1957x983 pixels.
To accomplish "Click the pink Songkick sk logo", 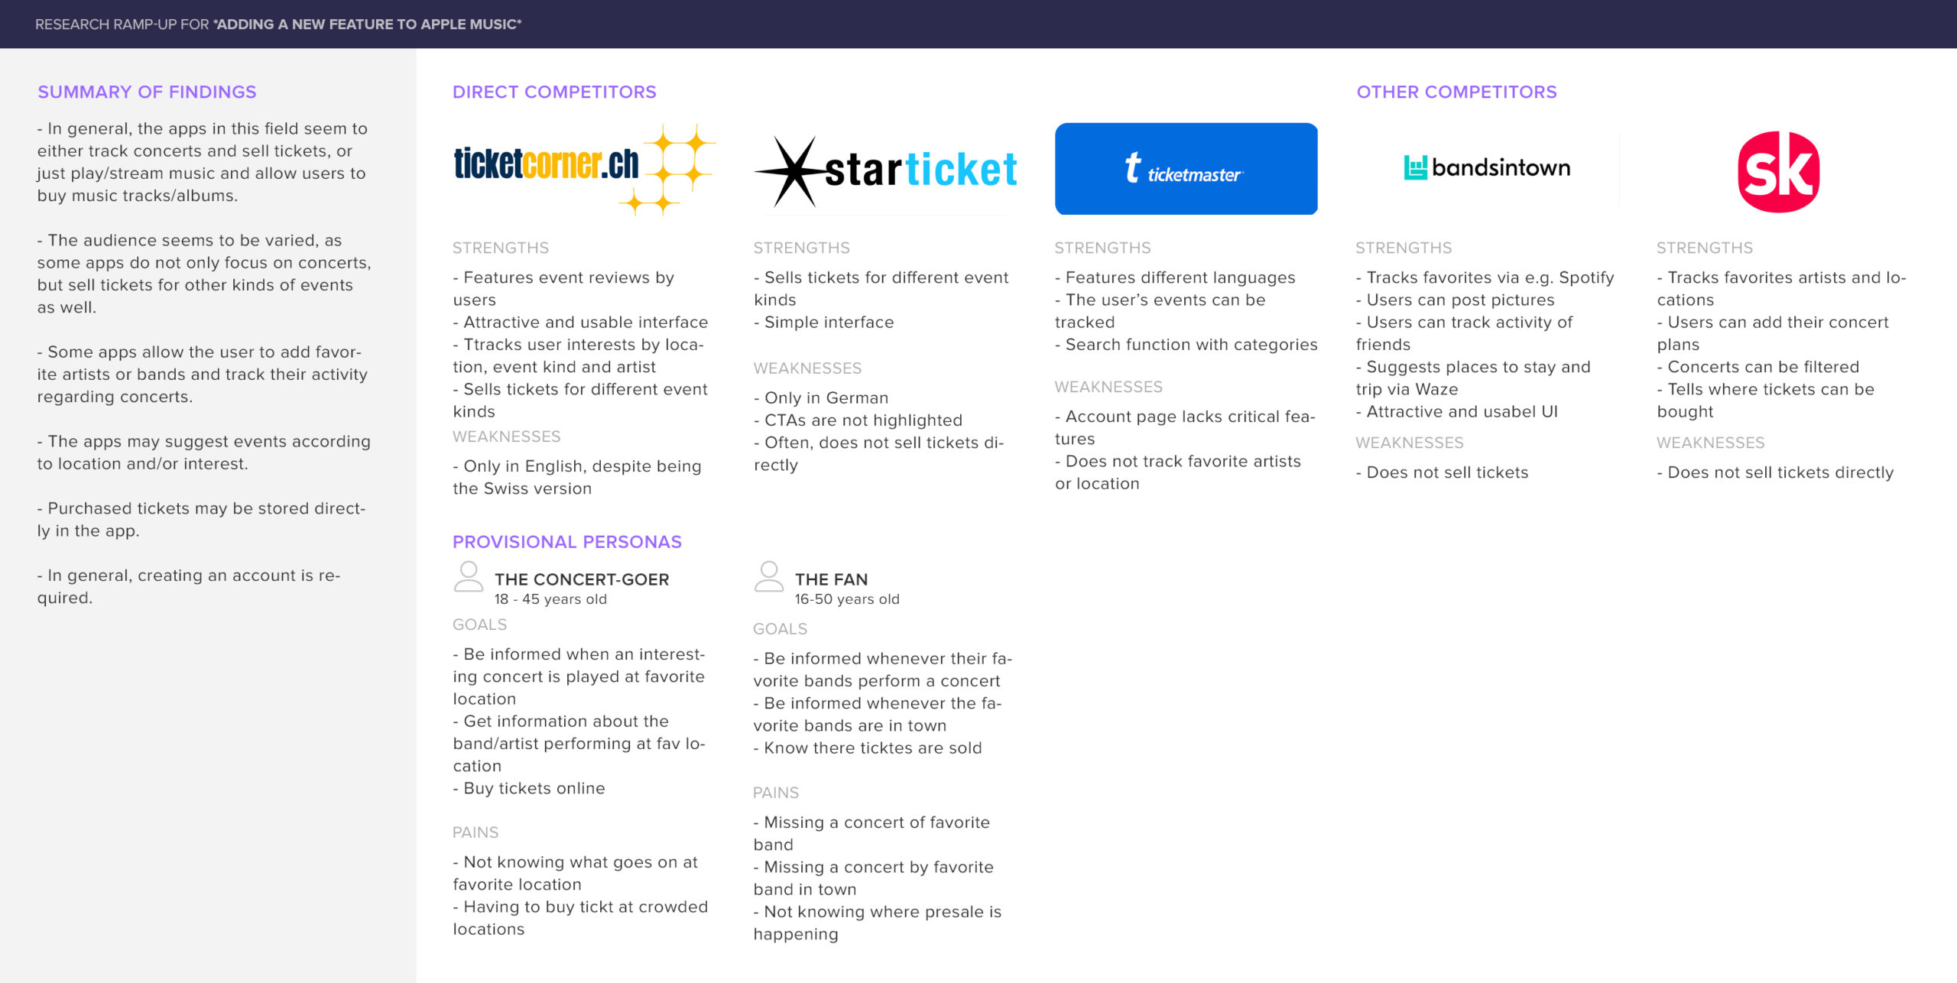I will tap(1778, 171).
